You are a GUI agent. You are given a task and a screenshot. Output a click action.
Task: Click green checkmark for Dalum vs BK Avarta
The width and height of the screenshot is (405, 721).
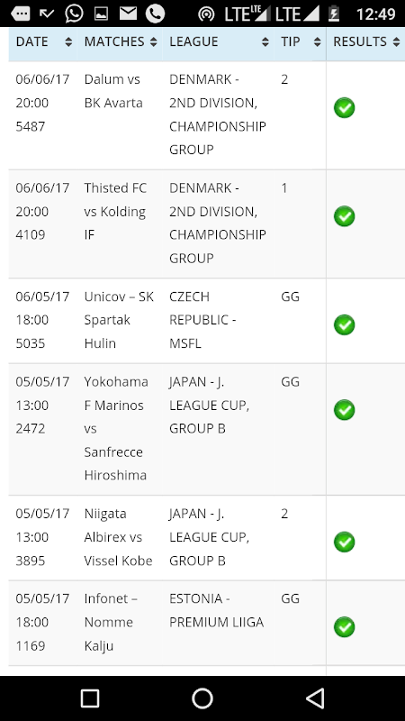coord(344,108)
